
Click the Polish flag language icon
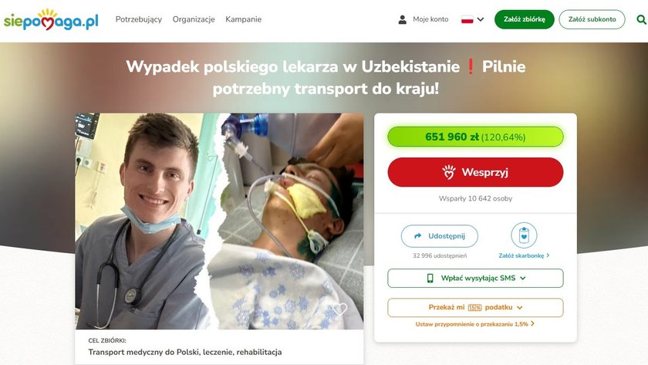coord(467,19)
